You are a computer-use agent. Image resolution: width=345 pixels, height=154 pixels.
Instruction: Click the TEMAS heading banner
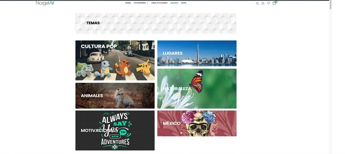point(156,23)
